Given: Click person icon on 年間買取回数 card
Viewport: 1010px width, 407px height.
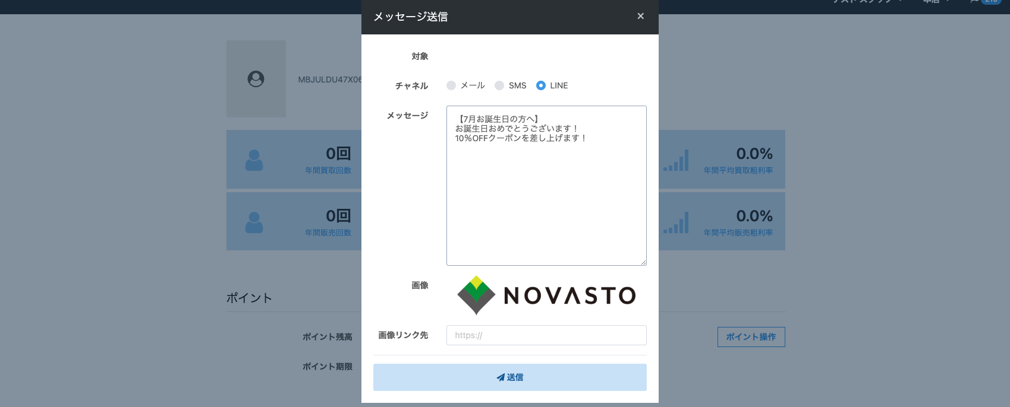Looking at the screenshot, I should coord(254,160).
